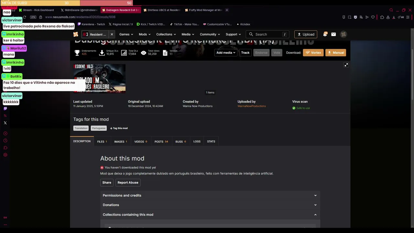Screen dimensions: 414x233
Task: Expand Permissions and credits section
Action: click(x=210, y=195)
